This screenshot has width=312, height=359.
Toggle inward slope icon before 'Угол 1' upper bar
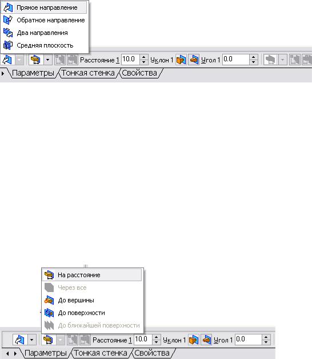click(194, 60)
